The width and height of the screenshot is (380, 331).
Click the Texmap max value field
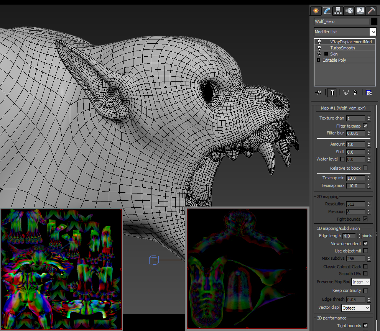[x=355, y=186]
